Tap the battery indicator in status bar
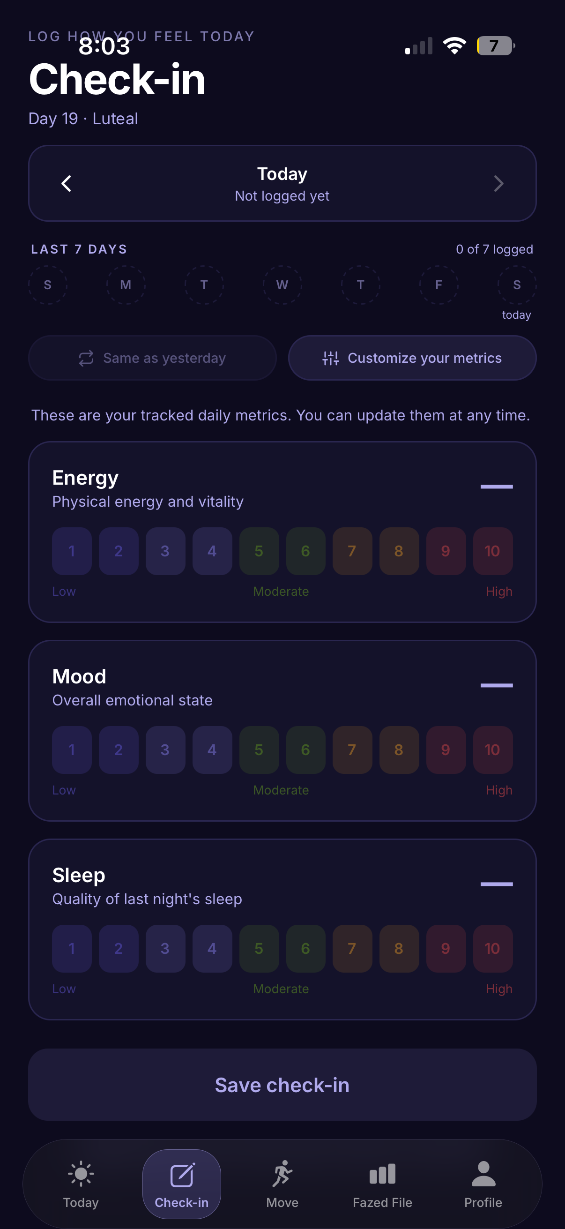The height and width of the screenshot is (1229, 565). pos(496,46)
